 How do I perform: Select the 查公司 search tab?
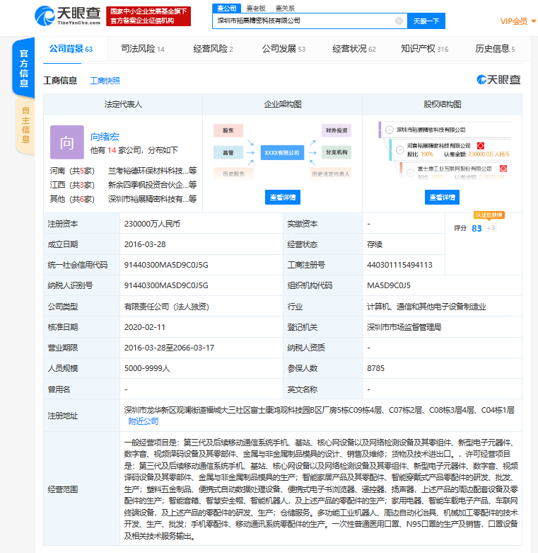[226, 8]
